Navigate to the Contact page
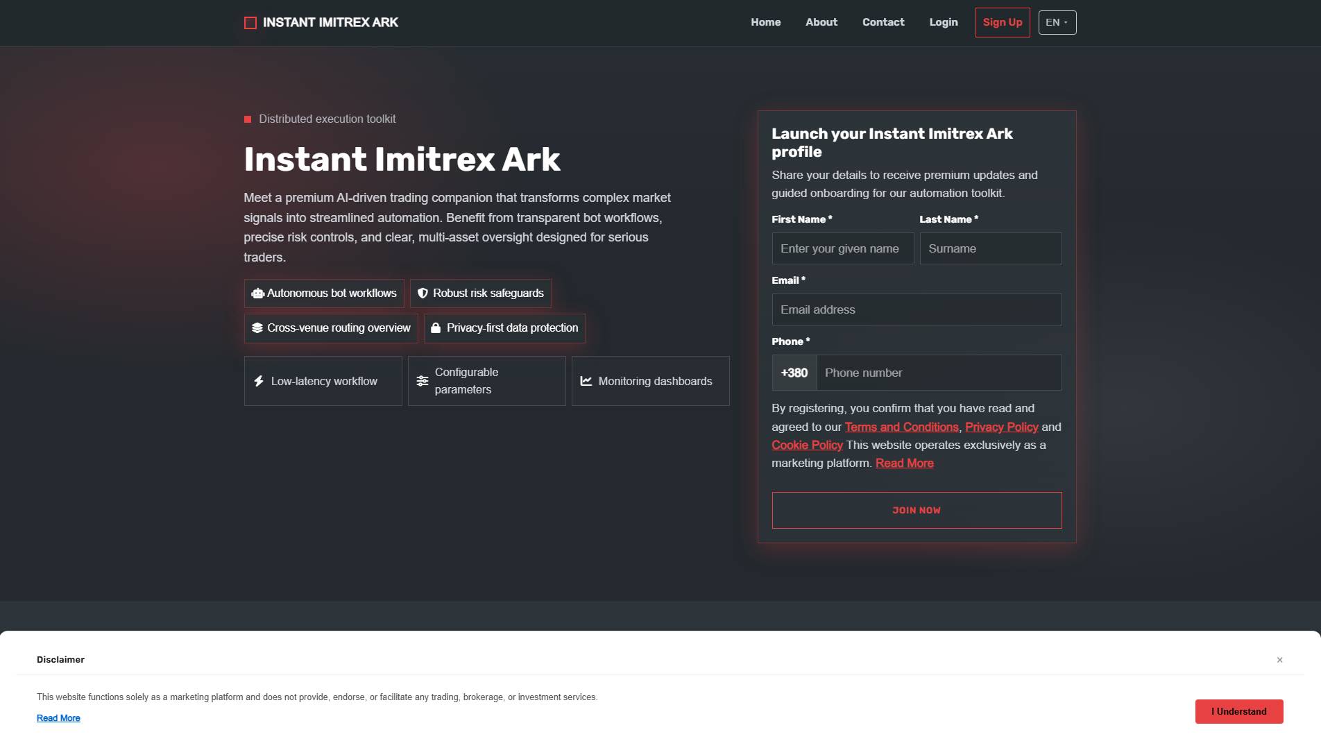 (883, 22)
